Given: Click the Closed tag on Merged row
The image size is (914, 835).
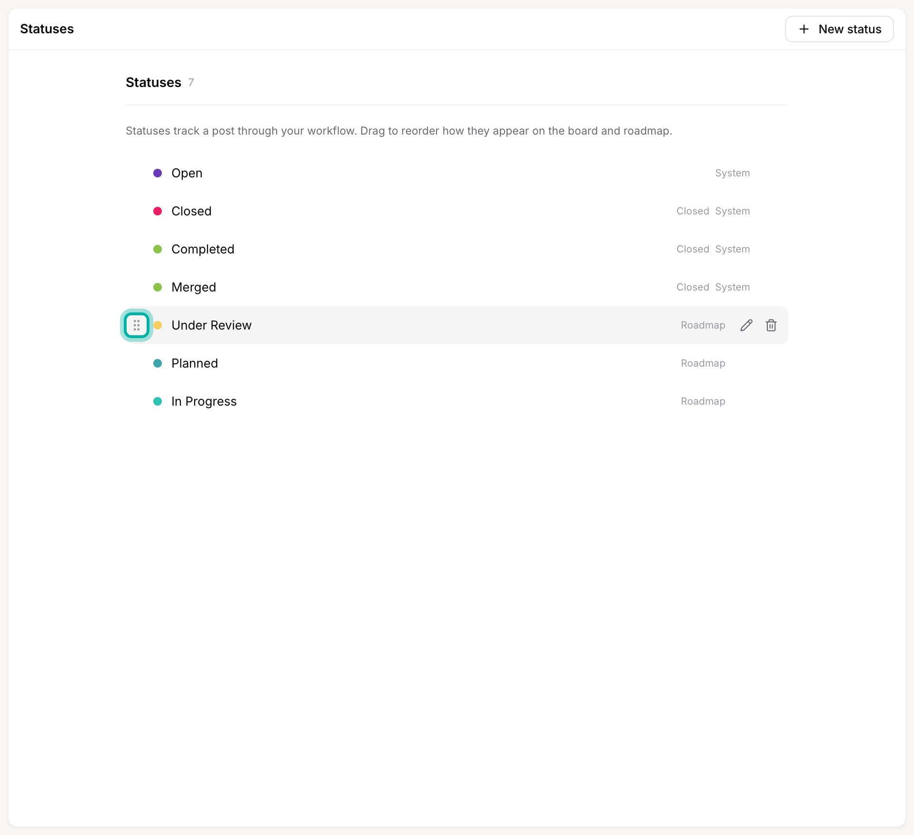Looking at the screenshot, I should [693, 287].
